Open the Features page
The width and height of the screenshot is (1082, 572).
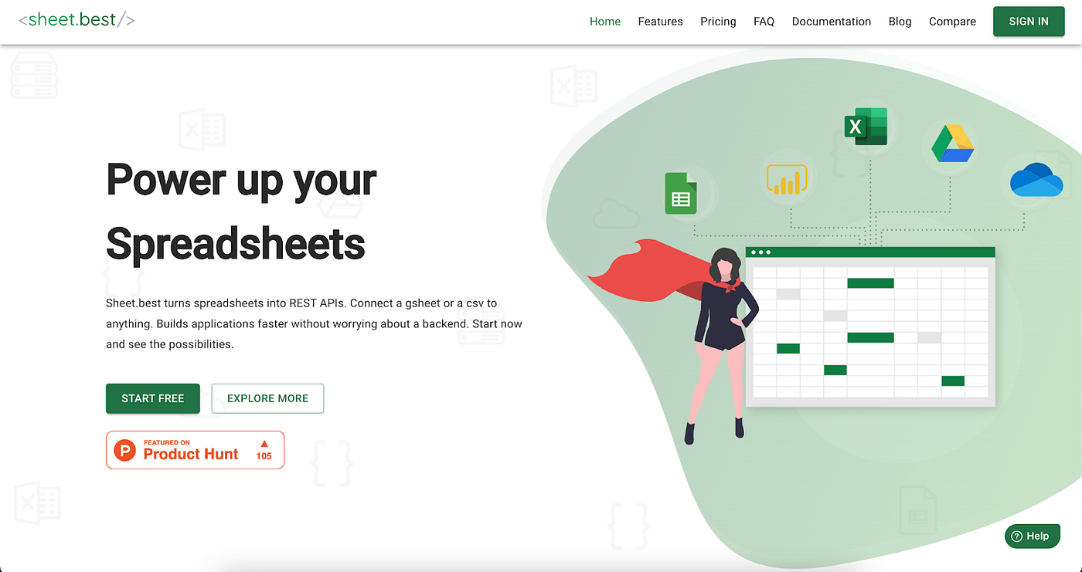pyautogui.click(x=660, y=21)
